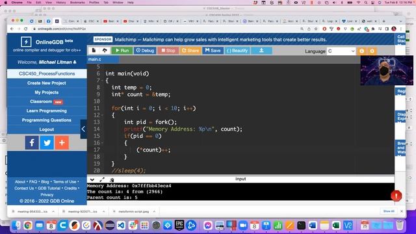Collapse the console with the down chevron
The height and width of the screenshot is (234, 416).
[x=92, y=179]
